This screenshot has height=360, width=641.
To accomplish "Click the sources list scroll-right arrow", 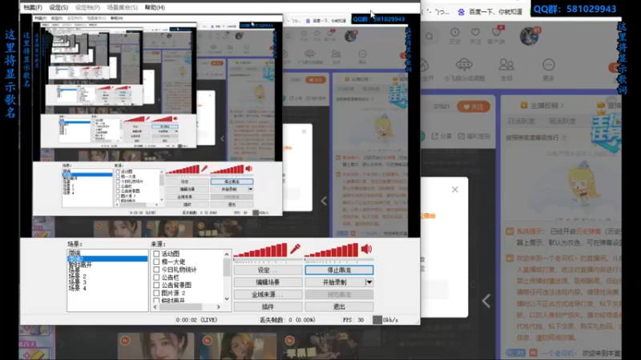I will coord(218,307).
